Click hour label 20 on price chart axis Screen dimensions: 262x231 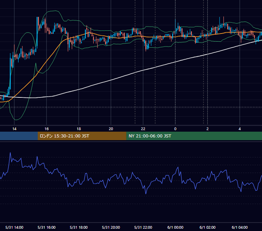coord(111,129)
